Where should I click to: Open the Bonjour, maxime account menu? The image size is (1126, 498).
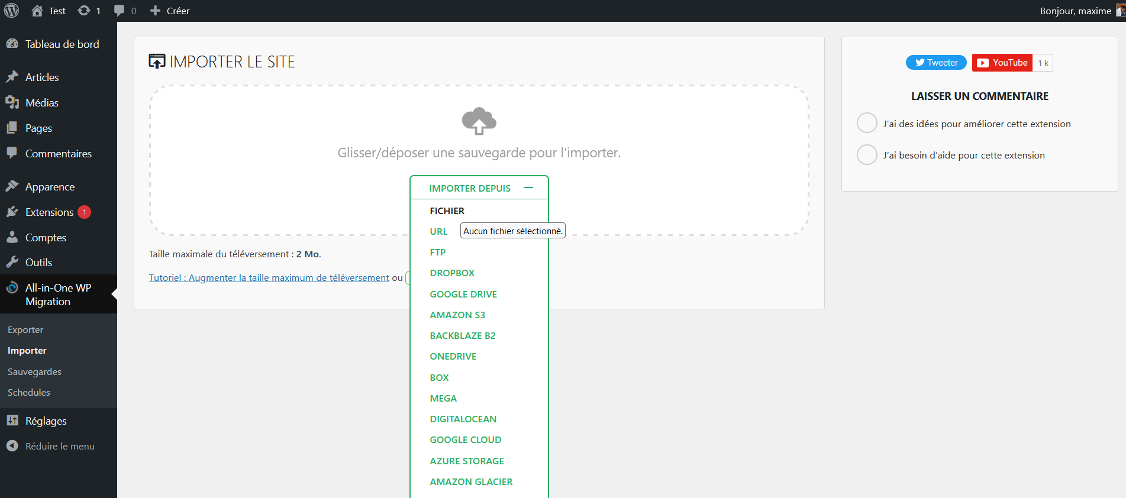click(x=1076, y=11)
